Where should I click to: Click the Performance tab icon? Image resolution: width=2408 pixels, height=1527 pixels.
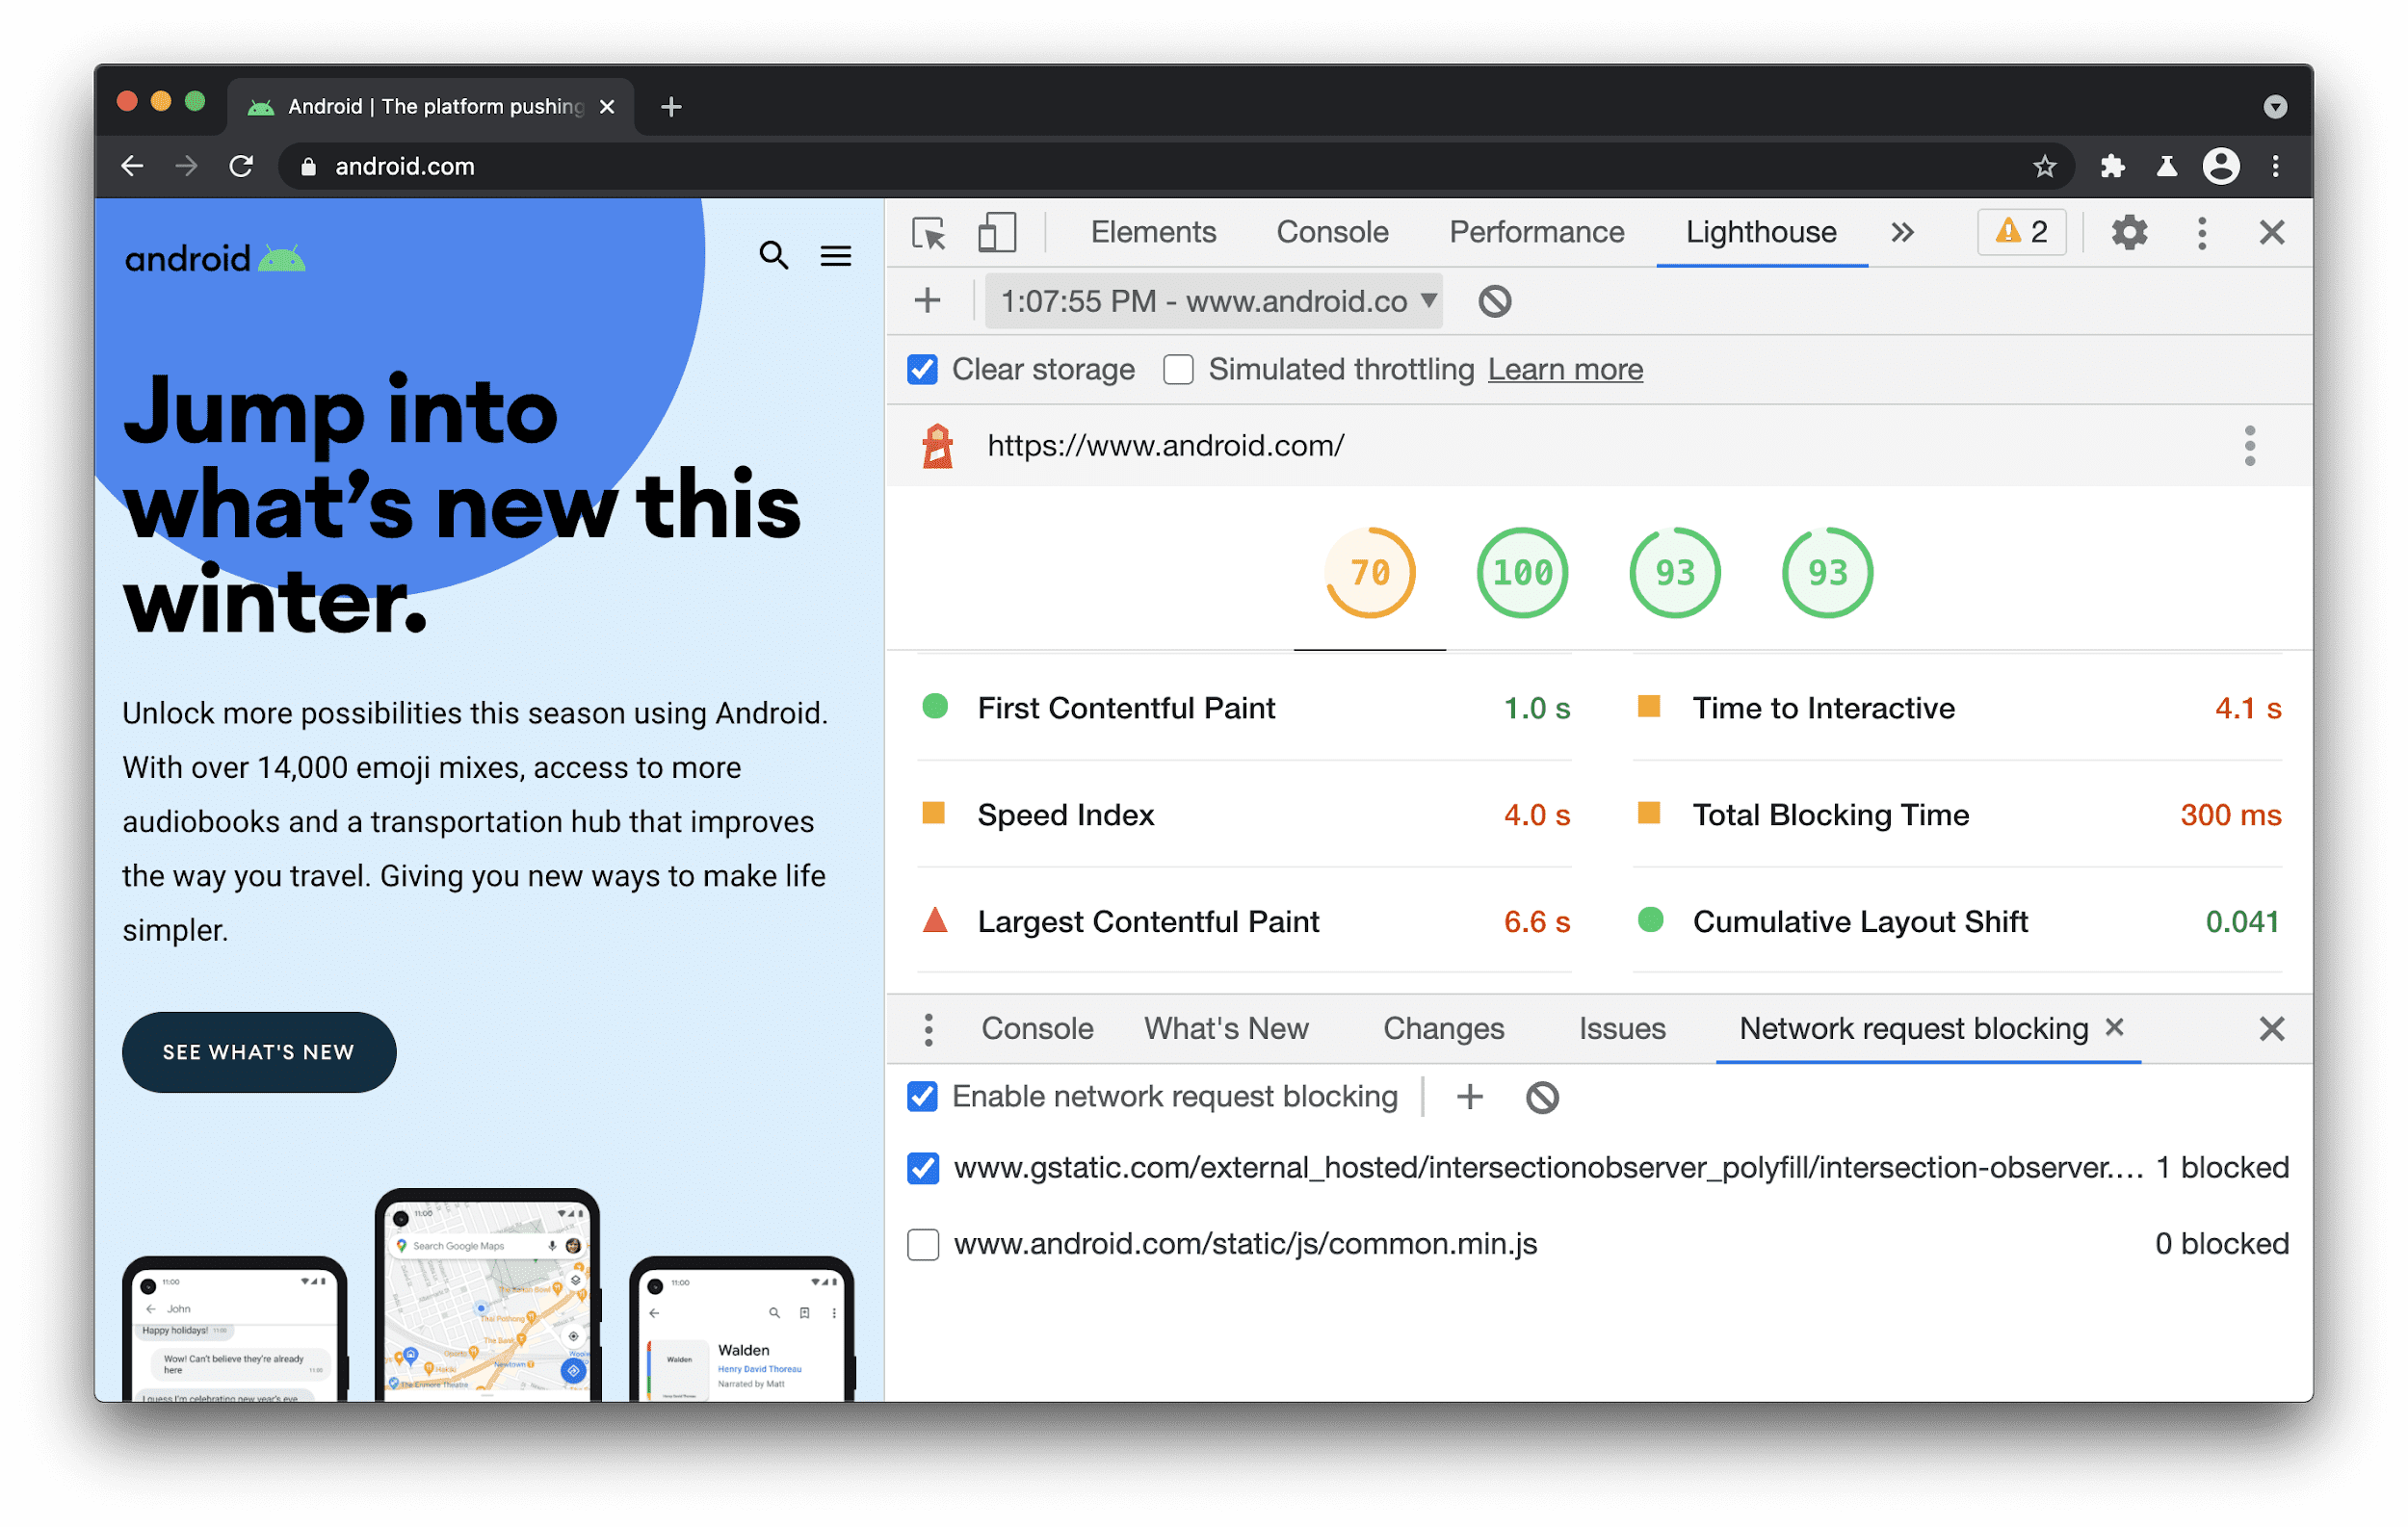(1535, 232)
